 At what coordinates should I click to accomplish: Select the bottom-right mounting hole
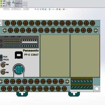point(97,89)
